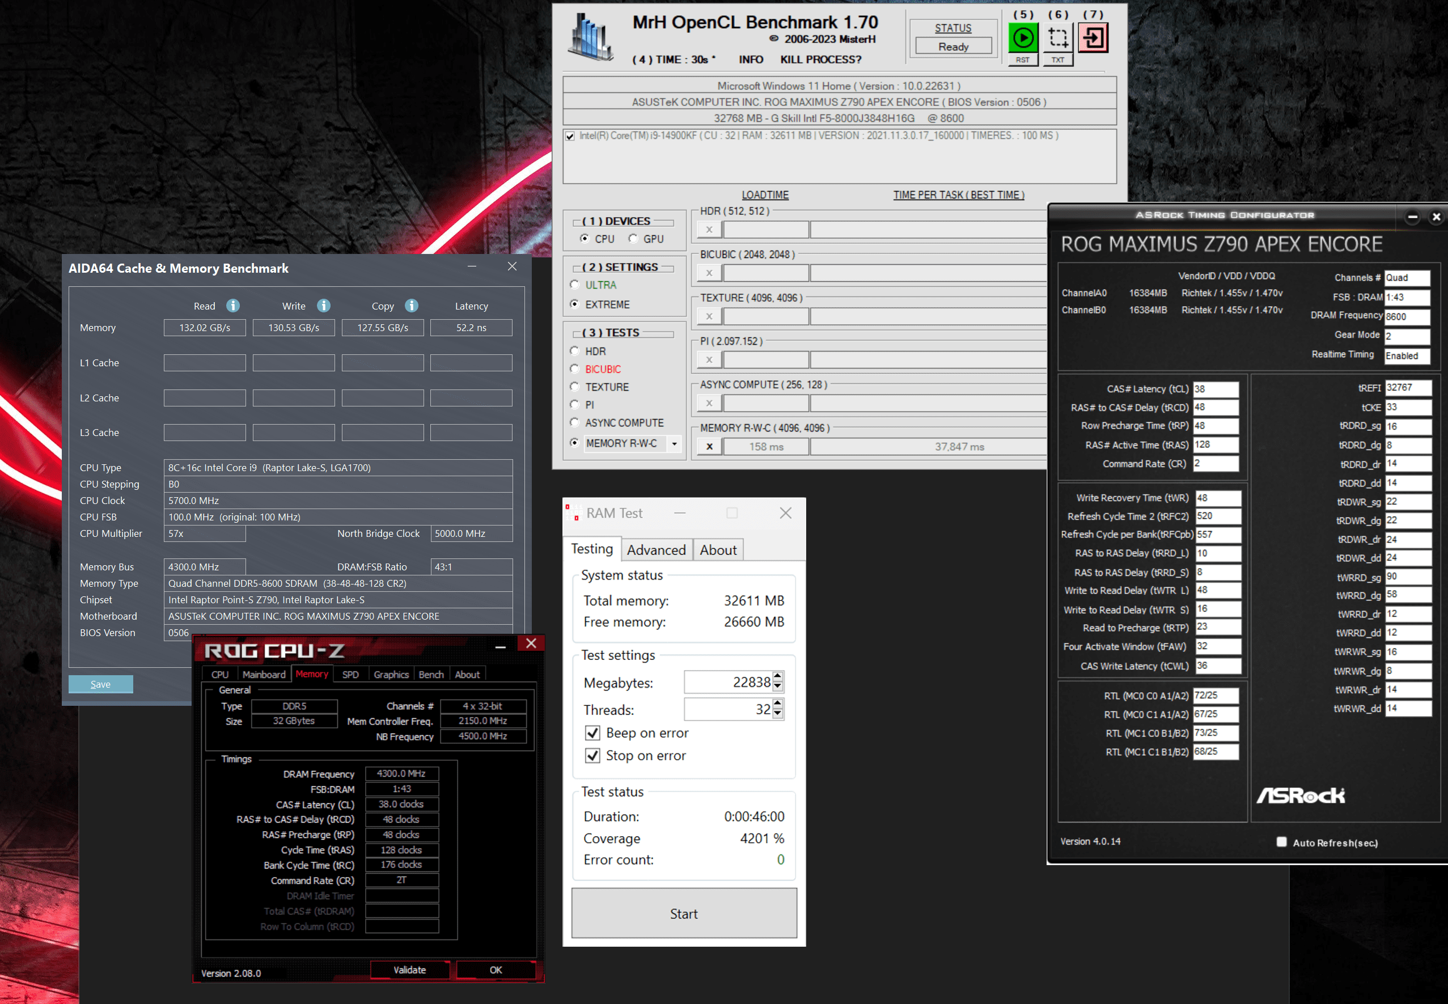Open the SPD tab in ROG CPU-Z

pyautogui.click(x=350, y=675)
